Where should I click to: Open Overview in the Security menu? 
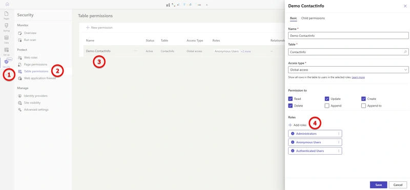[x=30, y=33]
